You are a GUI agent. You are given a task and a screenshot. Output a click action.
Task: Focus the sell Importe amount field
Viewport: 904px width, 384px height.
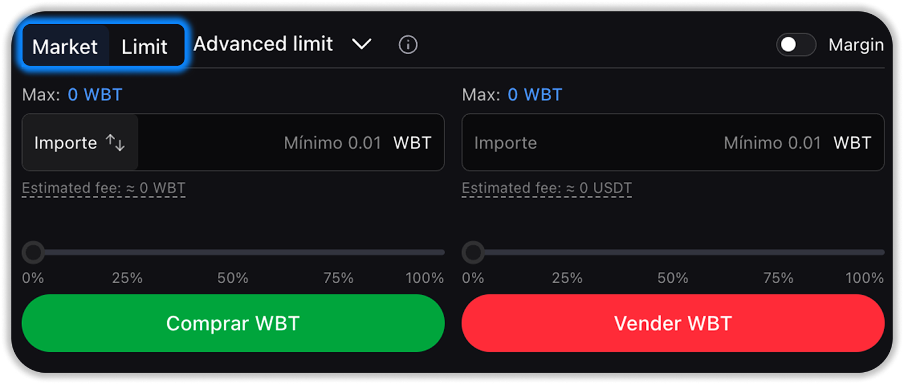pyautogui.click(x=621, y=143)
